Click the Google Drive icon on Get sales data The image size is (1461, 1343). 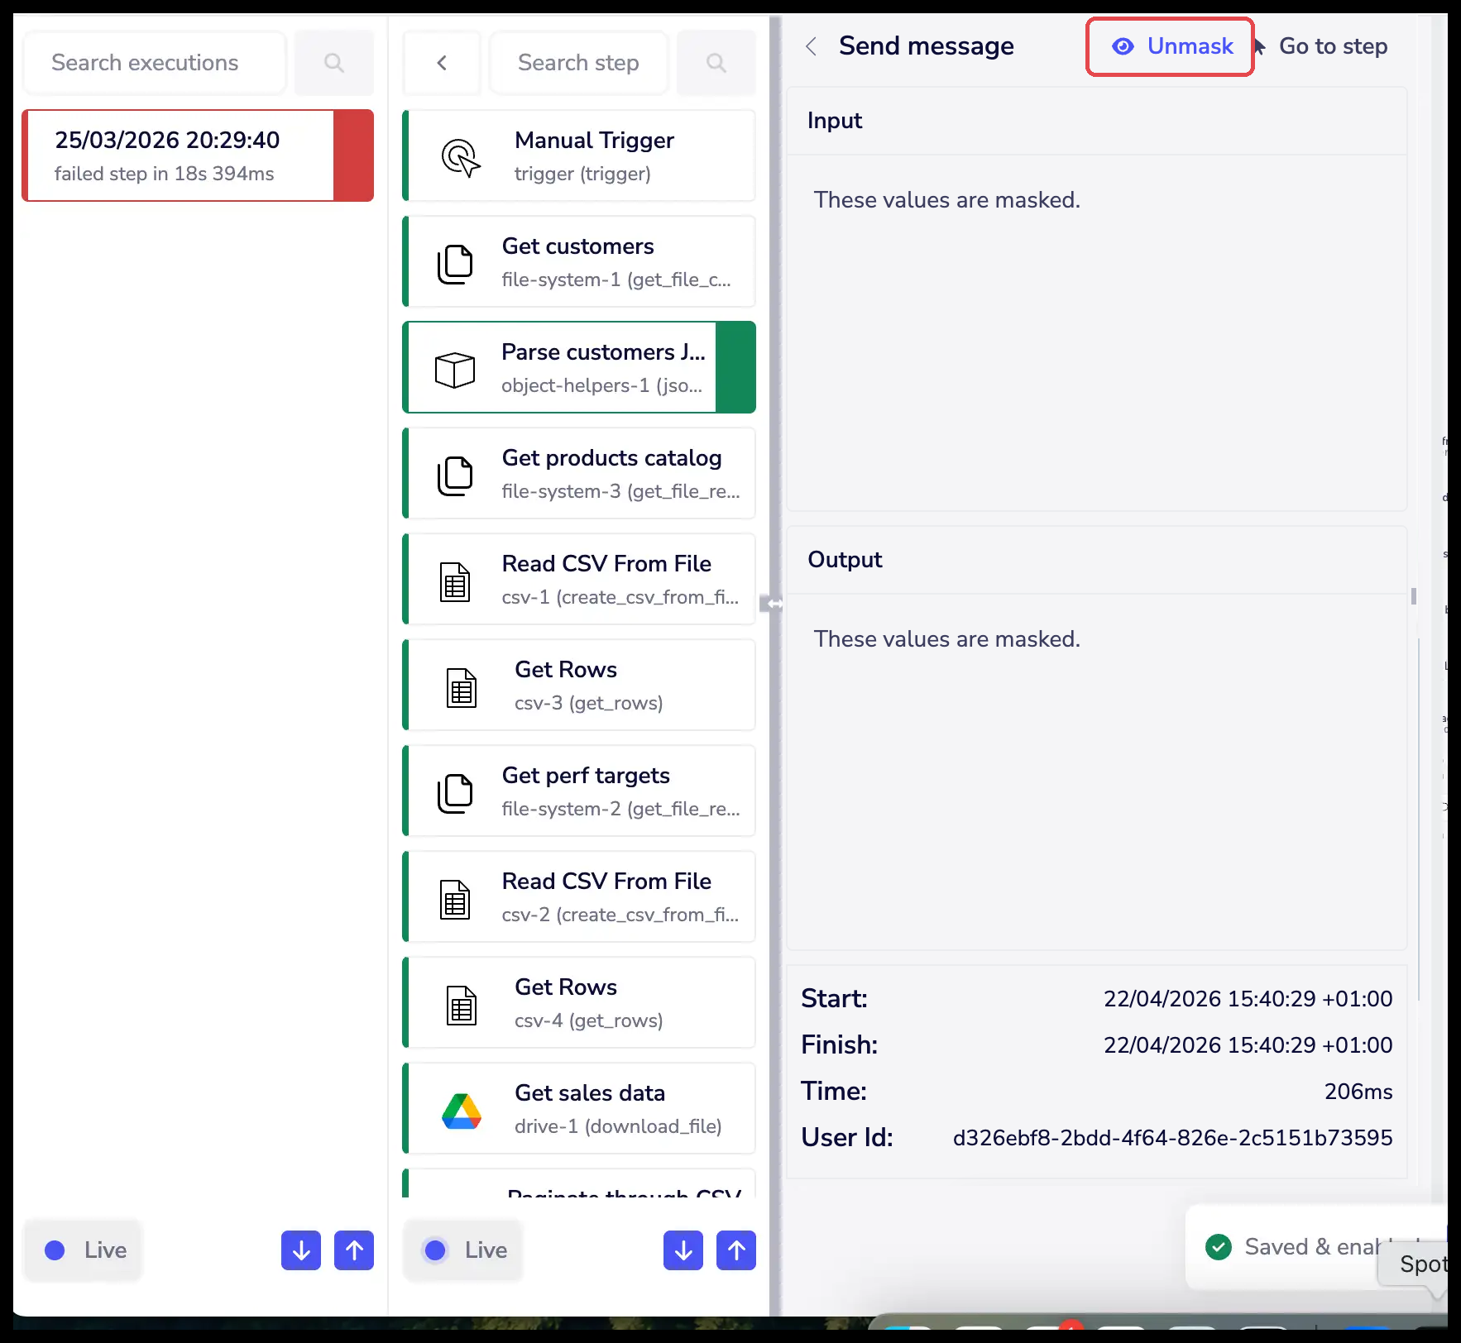click(462, 1111)
